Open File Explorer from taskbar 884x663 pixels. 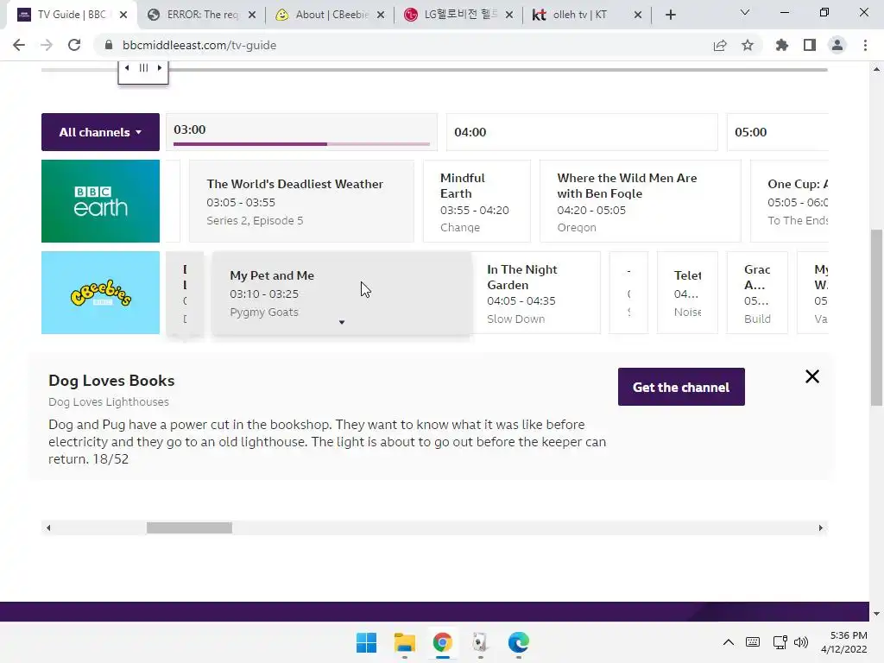404,642
